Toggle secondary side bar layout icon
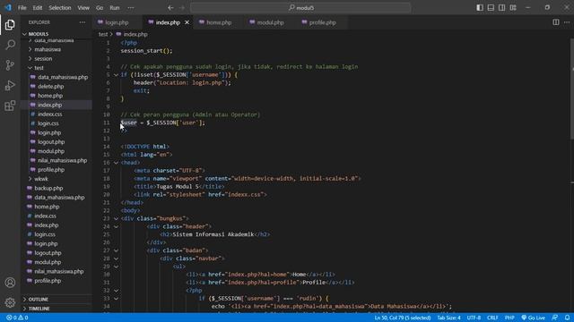Image resolution: width=574 pixels, height=322 pixels. 501,8
